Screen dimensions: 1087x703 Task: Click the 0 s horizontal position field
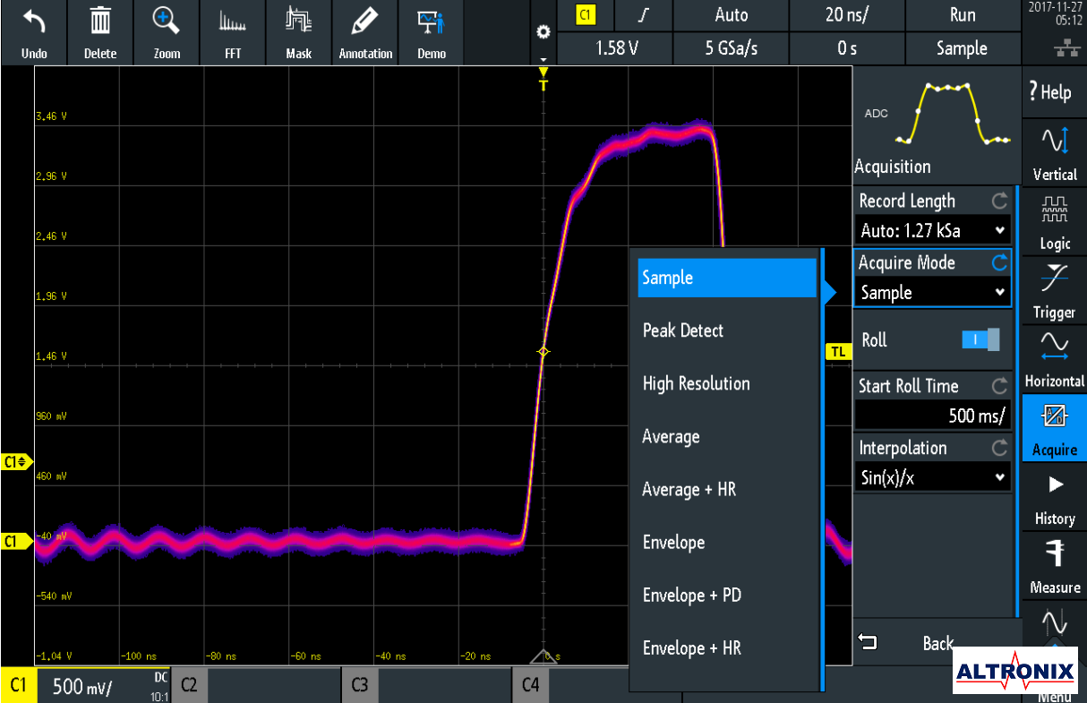pos(847,48)
